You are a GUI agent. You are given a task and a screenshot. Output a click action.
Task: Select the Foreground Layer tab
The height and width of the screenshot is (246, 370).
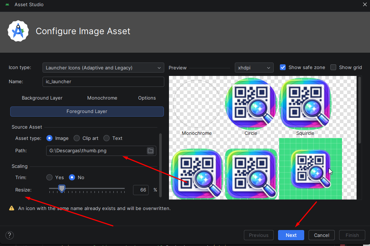pyautogui.click(x=87, y=111)
